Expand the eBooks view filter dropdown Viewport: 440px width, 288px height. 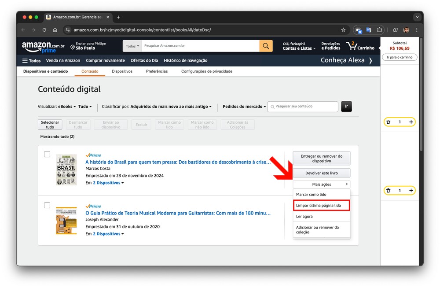click(x=67, y=107)
